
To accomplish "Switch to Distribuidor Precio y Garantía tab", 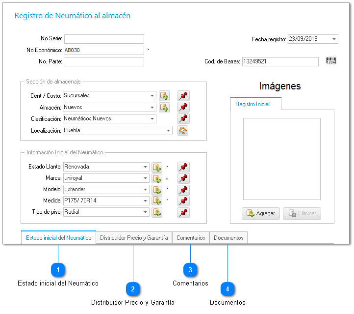I will pos(134,238).
